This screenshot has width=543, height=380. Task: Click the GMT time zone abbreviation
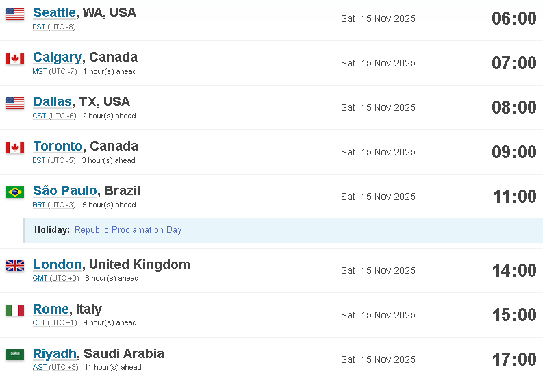pyautogui.click(x=40, y=278)
